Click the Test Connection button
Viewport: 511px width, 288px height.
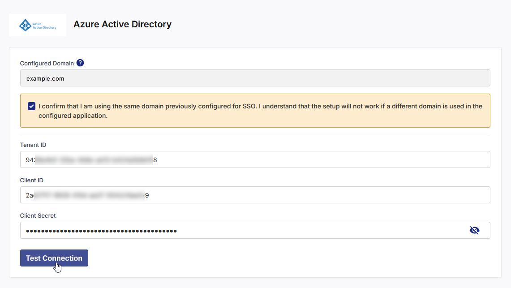(x=54, y=258)
